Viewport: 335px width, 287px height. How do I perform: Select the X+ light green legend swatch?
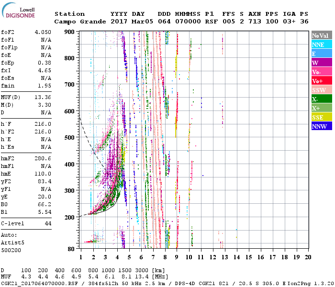tap(322, 108)
